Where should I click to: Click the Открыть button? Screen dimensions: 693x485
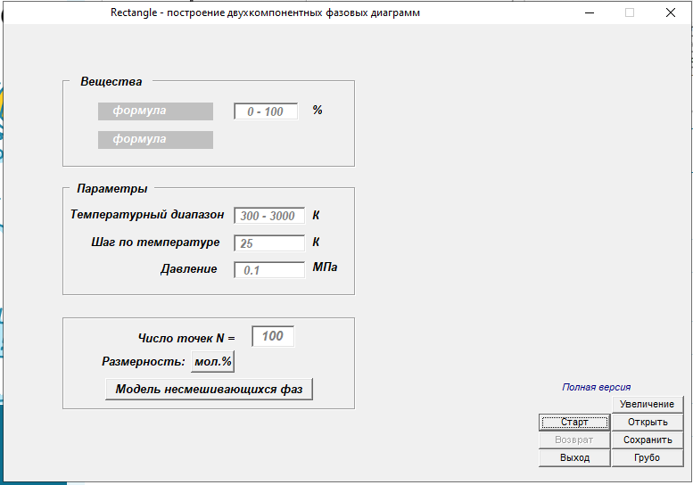click(x=648, y=423)
